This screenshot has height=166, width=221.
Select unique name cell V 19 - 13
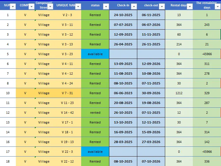pyautogui.click(x=67, y=142)
